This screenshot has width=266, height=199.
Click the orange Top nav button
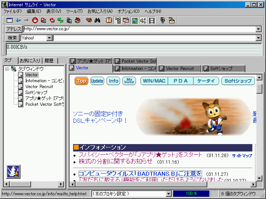point(81,81)
